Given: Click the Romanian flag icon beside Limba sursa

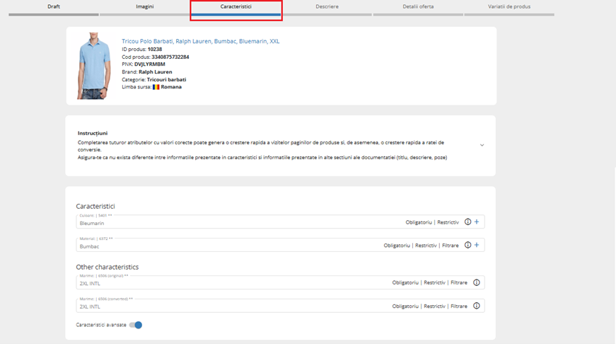Looking at the screenshot, I should tap(156, 87).
